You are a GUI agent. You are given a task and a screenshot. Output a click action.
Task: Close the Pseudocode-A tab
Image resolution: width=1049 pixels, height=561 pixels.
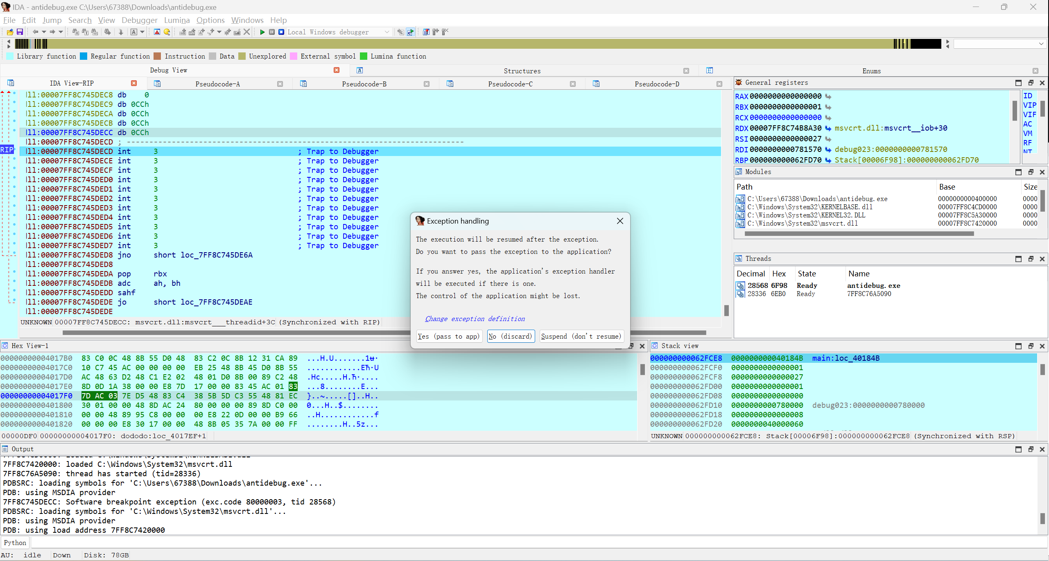point(280,84)
